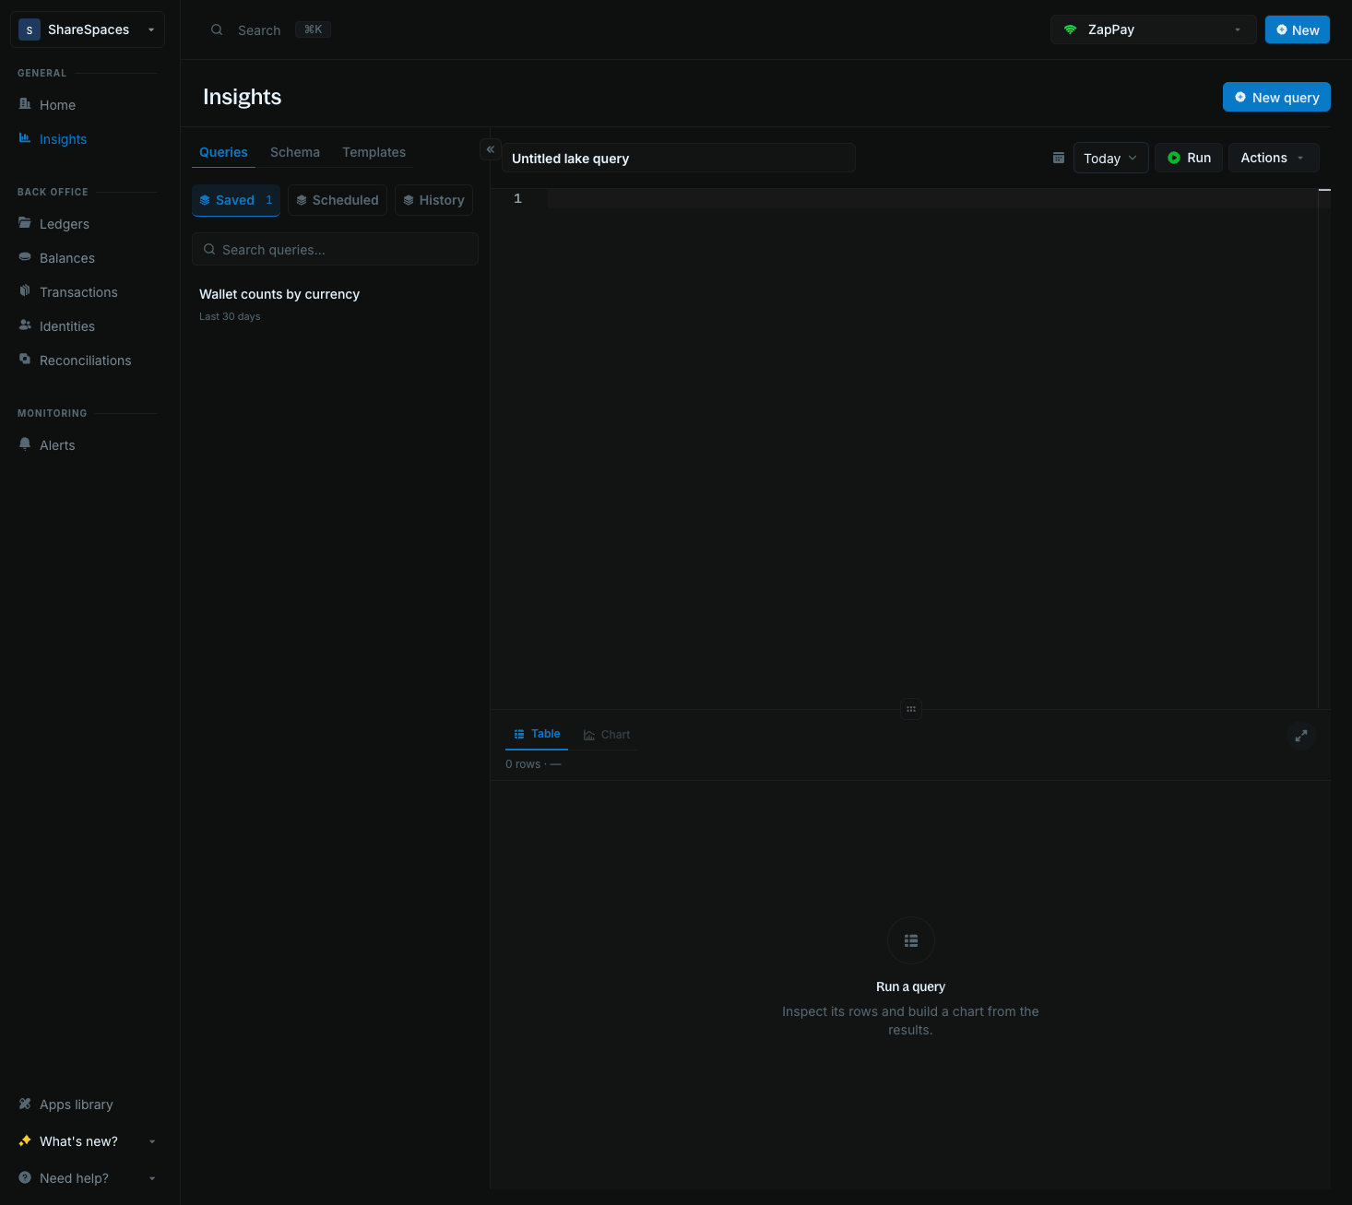The width and height of the screenshot is (1352, 1205).
Task: Click line 1 of the query editor
Action: pos(931,198)
